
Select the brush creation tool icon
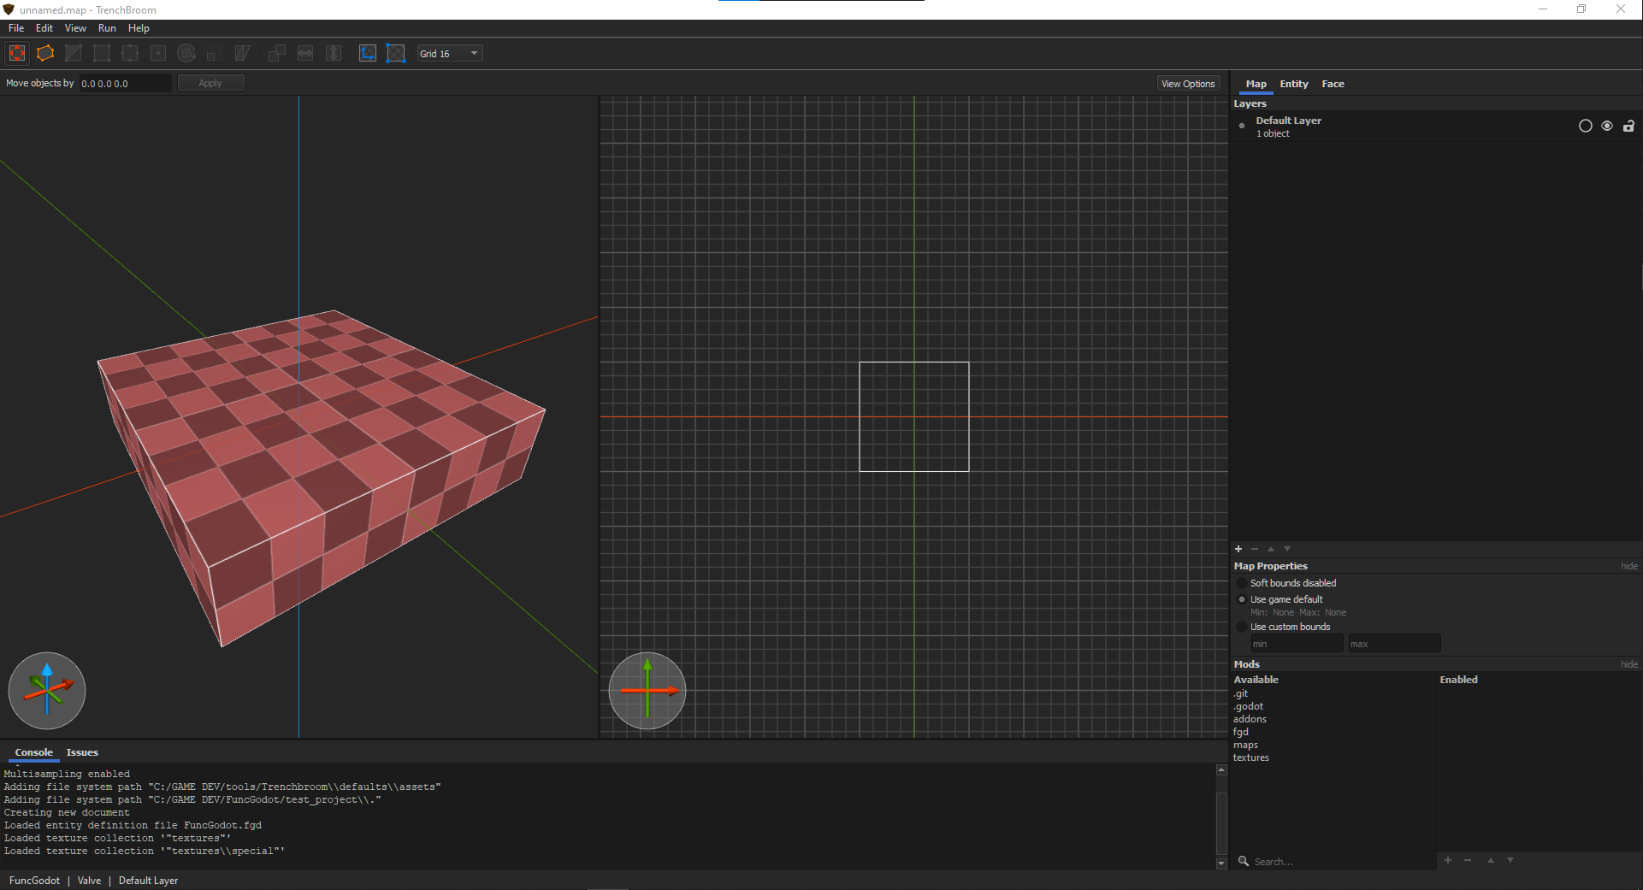17,53
